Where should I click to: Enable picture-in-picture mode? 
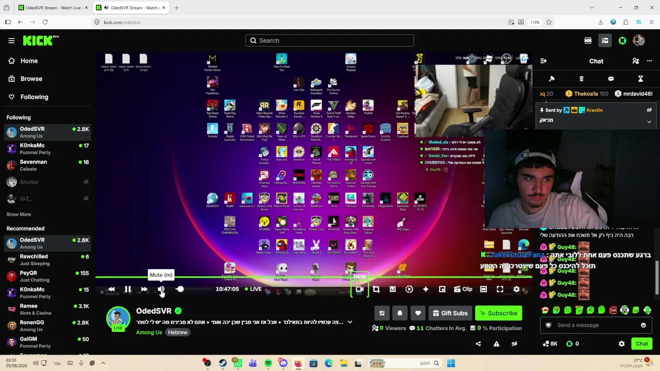point(442,290)
